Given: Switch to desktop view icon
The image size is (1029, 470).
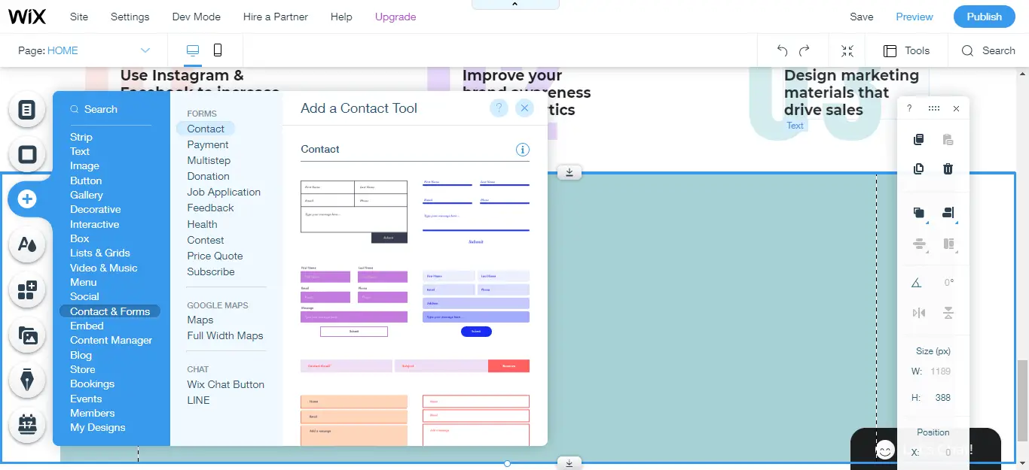Looking at the screenshot, I should tap(193, 50).
